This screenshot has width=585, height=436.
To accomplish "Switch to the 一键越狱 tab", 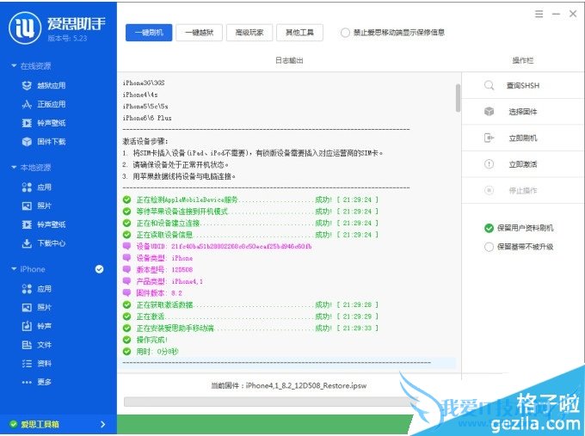I will [x=200, y=33].
